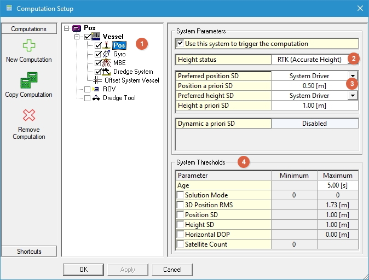Image resolution: width=369 pixels, height=280 pixels.
Task: Collapse the Vessel tree node
Action: pyautogui.click(x=78, y=37)
